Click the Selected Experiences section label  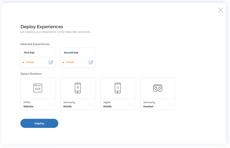[35, 44]
